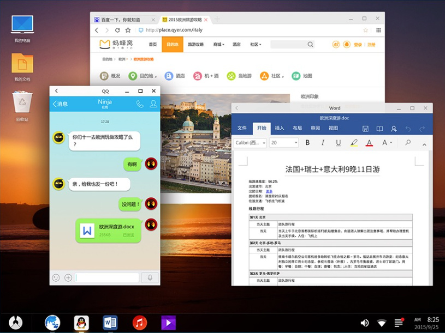The width and height of the screenshot is (445, 333).
Task: Click the Weibo login icon on website
Action: pos(336,45)
